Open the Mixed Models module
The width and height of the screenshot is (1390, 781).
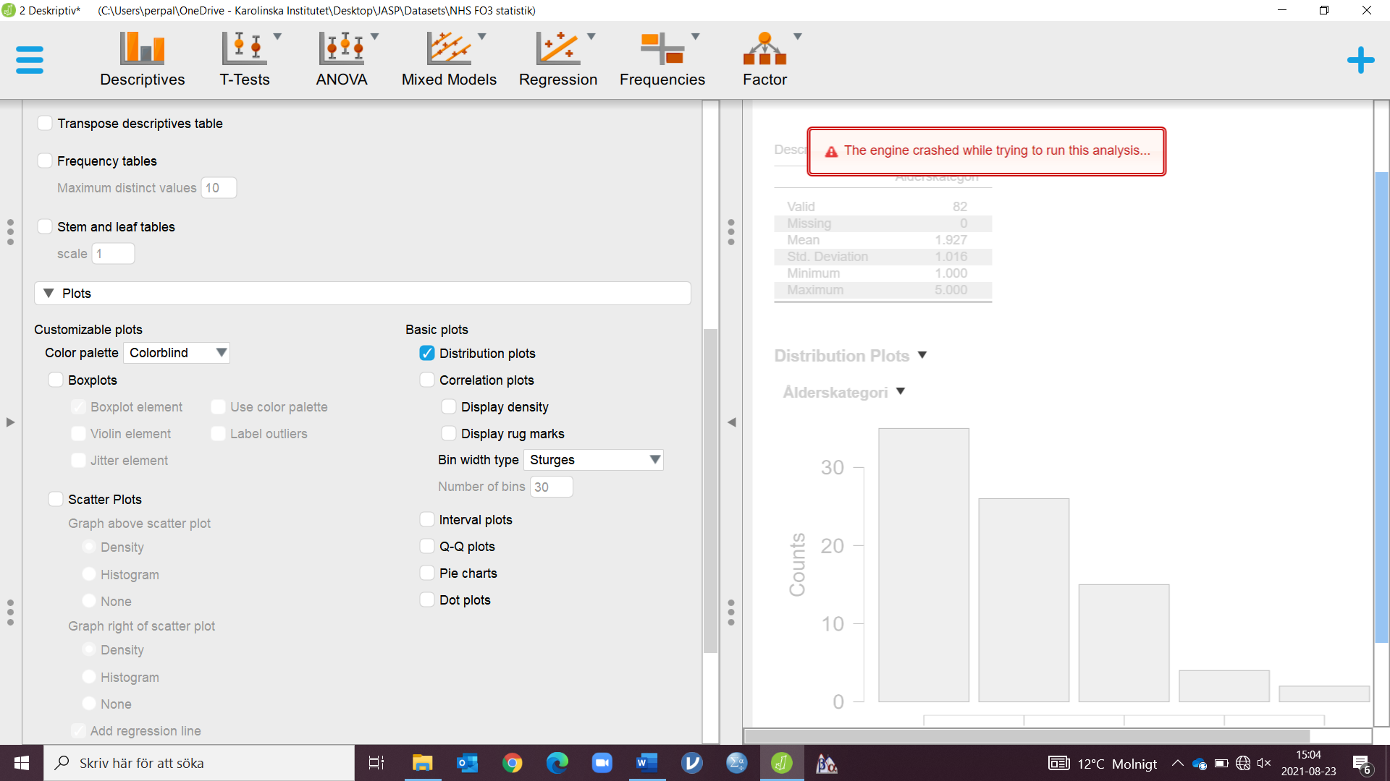449,58
